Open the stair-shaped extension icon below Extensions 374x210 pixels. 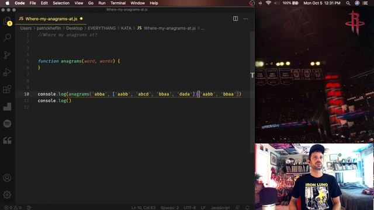tap(7, 106)
